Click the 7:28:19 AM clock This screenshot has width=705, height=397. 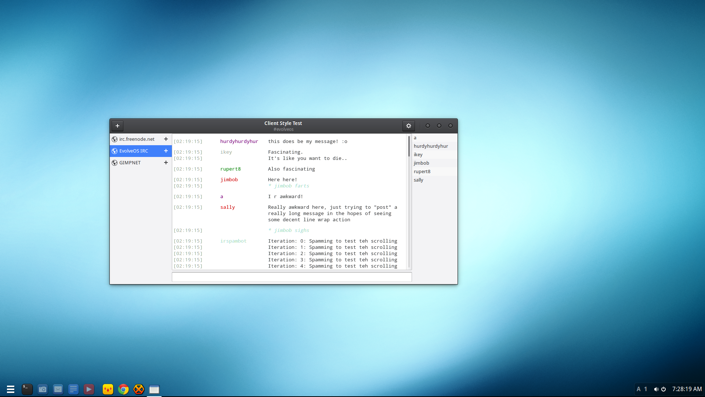687,389
